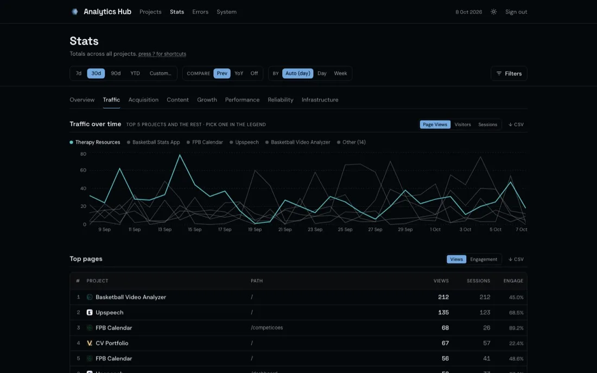This screenshot has width=597, height=373.
Task: Open the 'press ? for shortcuts' link
Action: (162, 54)
